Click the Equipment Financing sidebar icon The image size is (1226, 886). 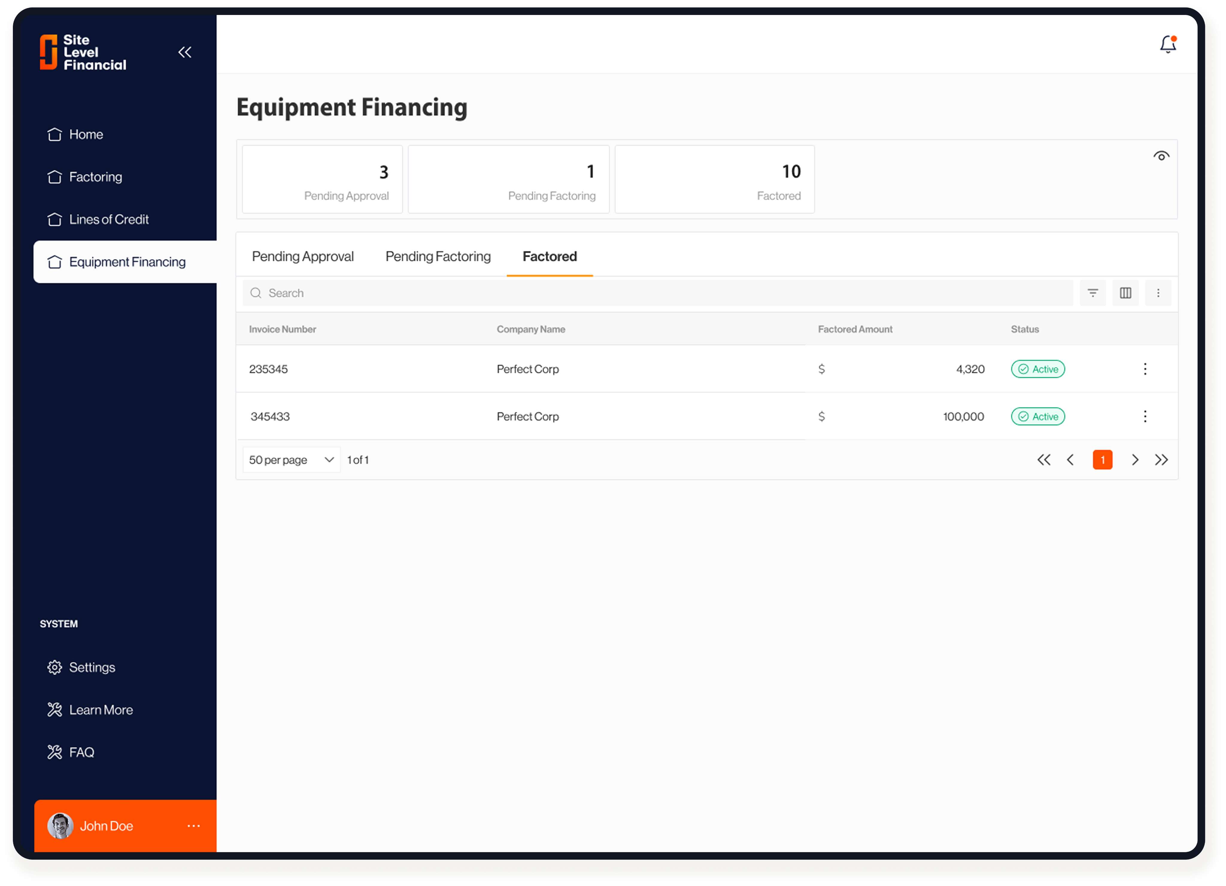[54, 262]
